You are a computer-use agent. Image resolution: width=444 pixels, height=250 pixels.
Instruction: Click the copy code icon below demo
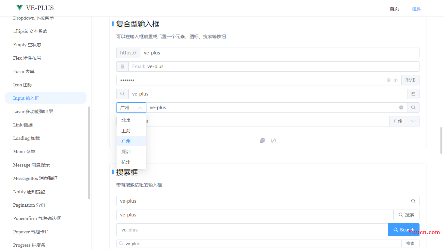(262, 140)
